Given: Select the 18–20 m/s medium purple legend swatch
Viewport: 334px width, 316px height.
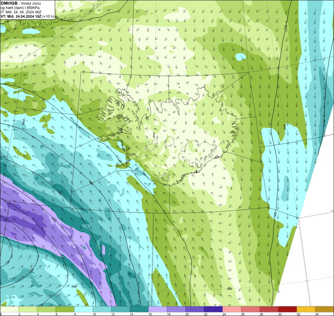Looking at the screenshot, I should (x=176, y=309).
